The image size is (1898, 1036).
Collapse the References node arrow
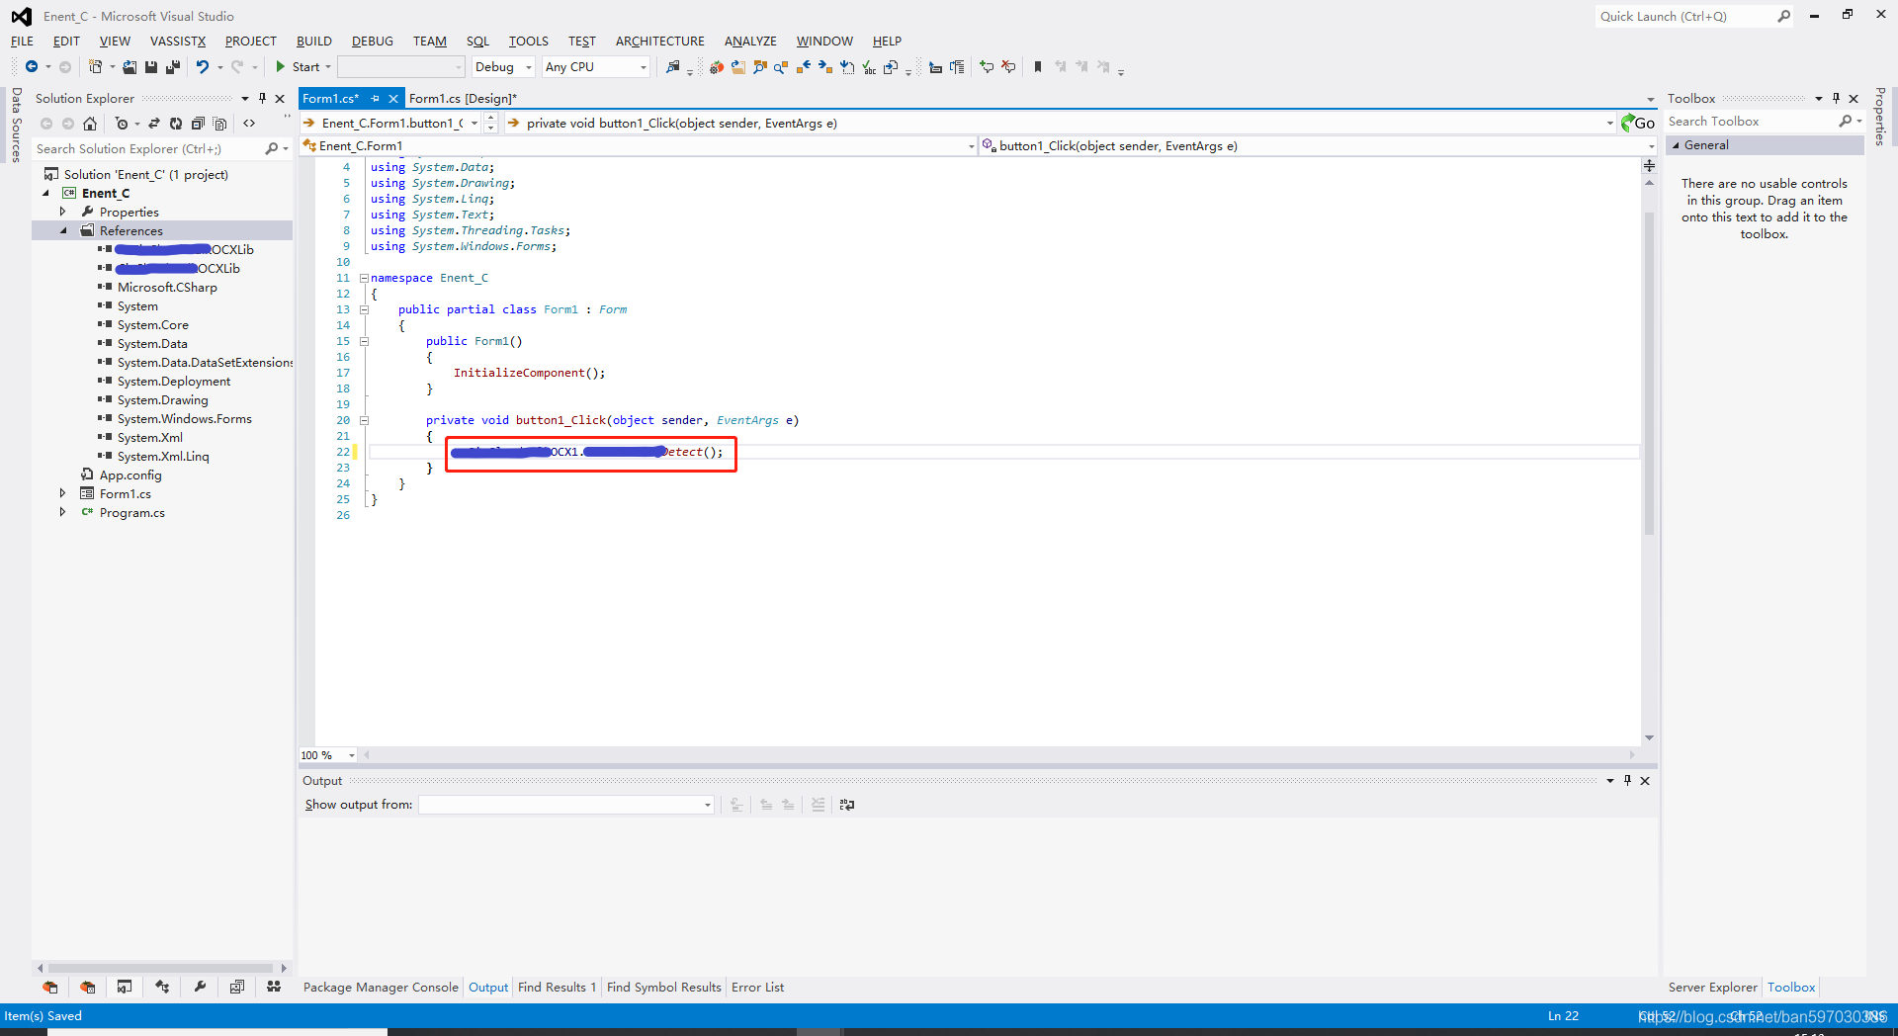click(63, 230)
